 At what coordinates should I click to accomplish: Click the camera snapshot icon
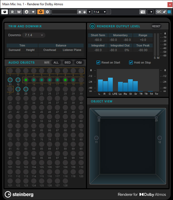[143, 12]
